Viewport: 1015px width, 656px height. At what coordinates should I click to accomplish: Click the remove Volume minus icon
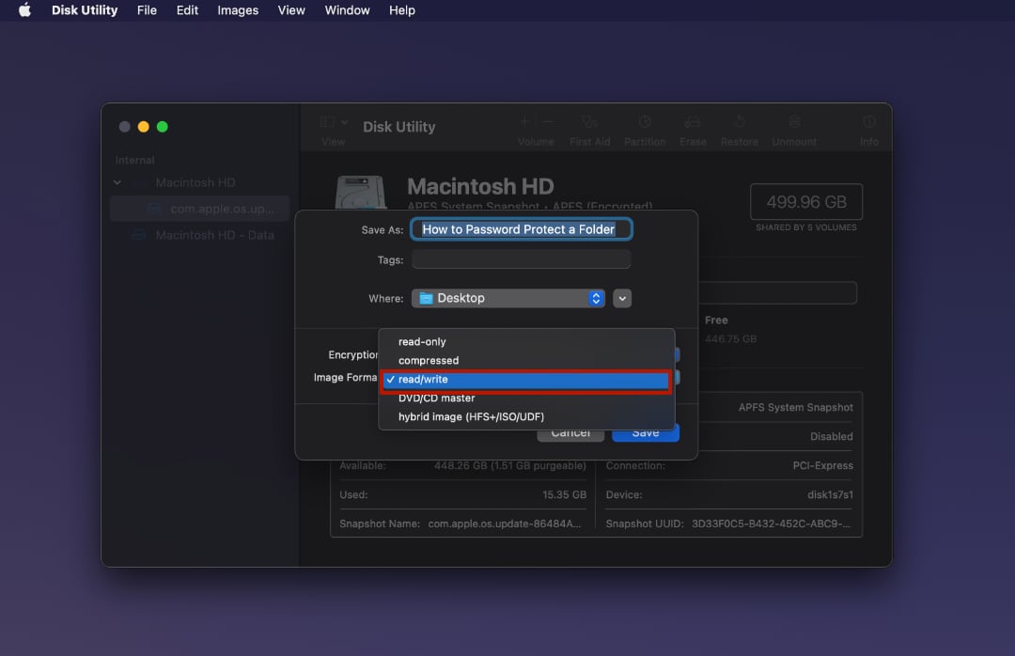548,122
